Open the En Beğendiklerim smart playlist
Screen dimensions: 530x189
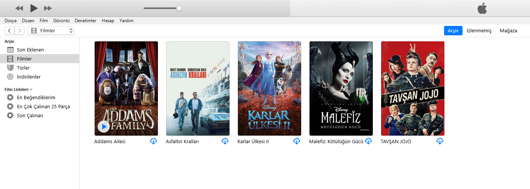[40, 97]
